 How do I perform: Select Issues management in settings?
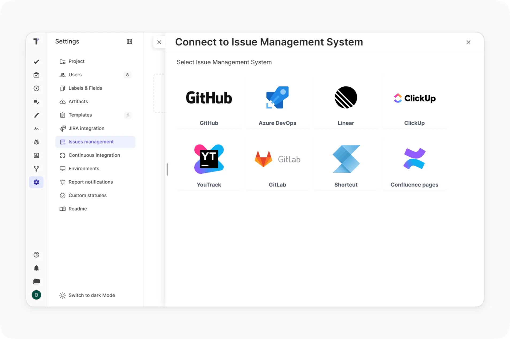(95, 142)
